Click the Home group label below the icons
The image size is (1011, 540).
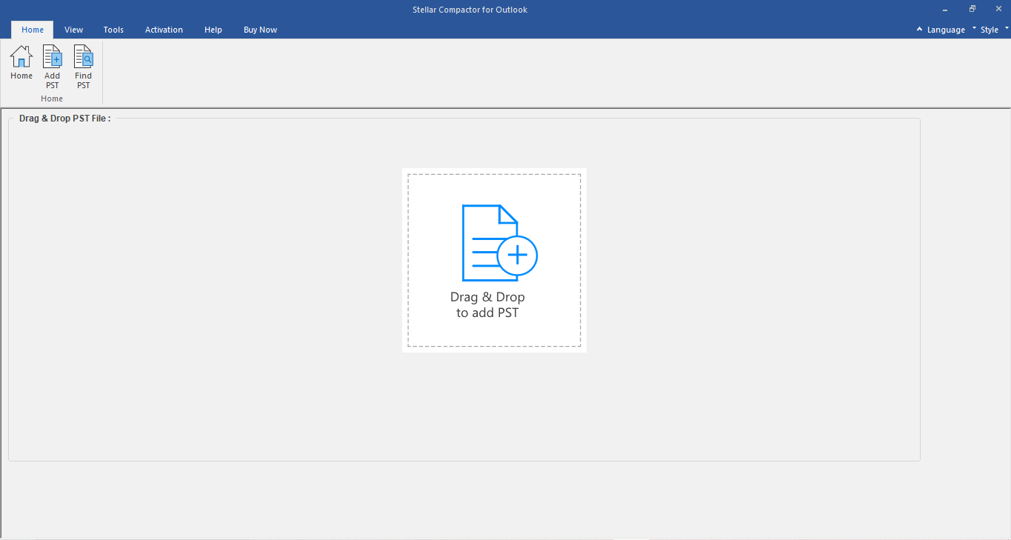coord(51,98)
